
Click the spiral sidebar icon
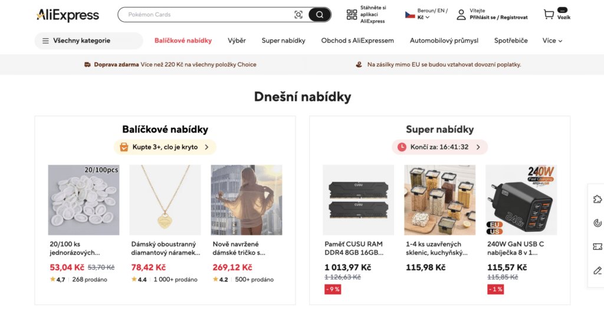(597, 223)
